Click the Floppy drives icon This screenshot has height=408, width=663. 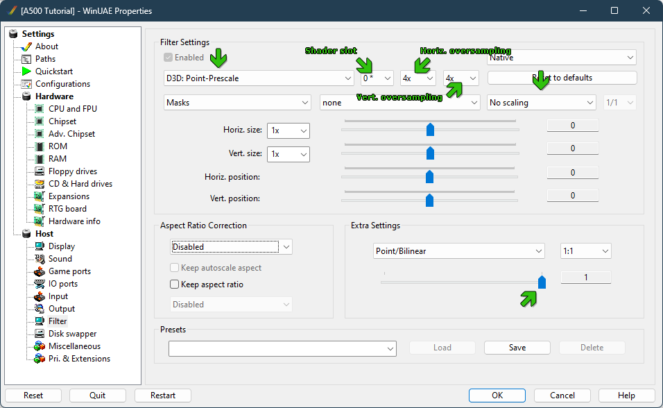click(40, 171)
